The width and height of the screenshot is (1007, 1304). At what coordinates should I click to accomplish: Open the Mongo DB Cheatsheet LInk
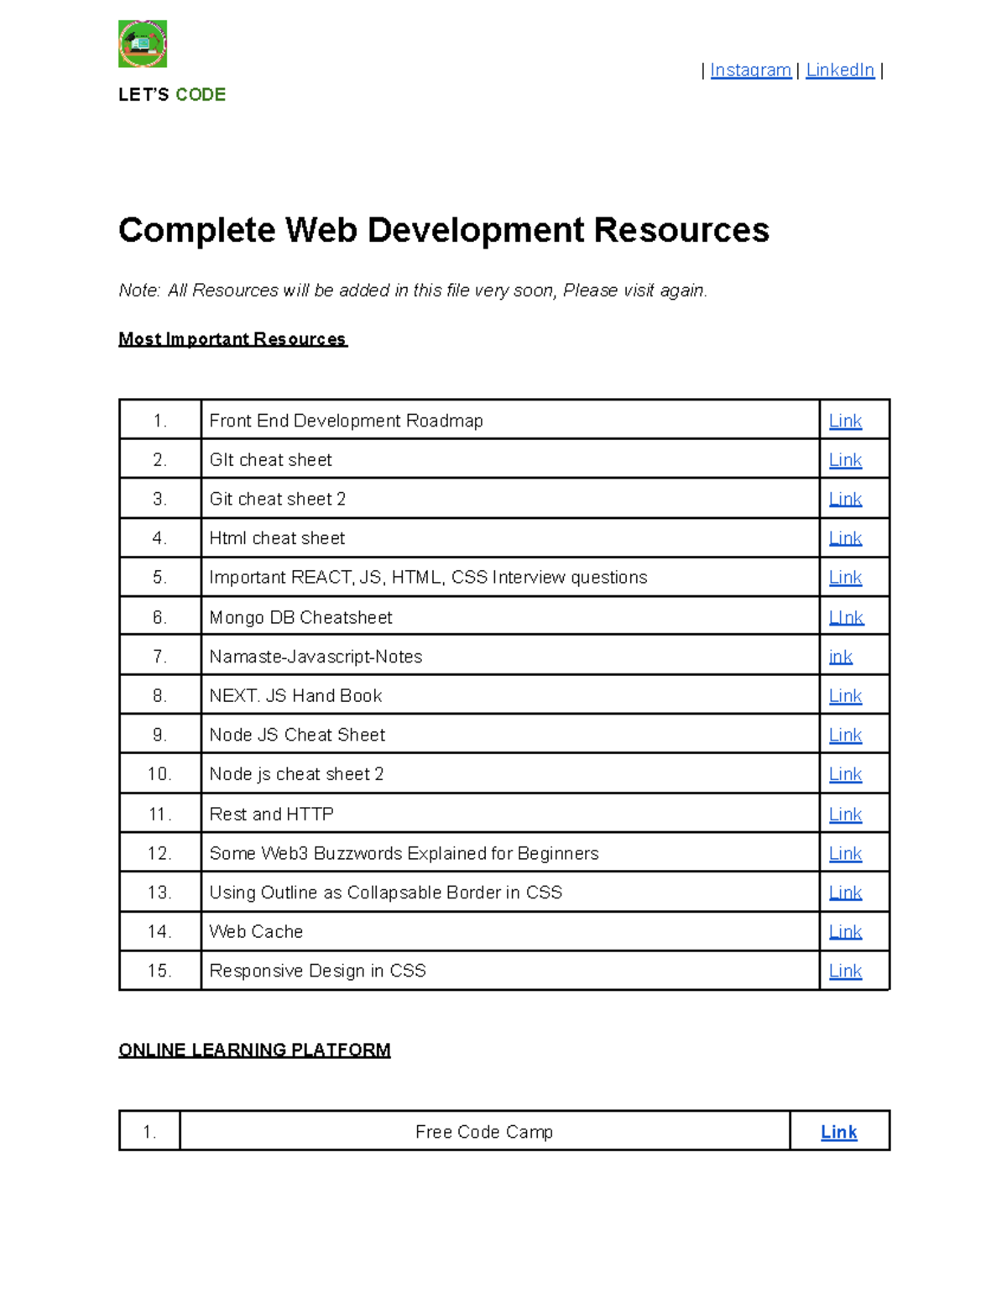pos(844,616)
